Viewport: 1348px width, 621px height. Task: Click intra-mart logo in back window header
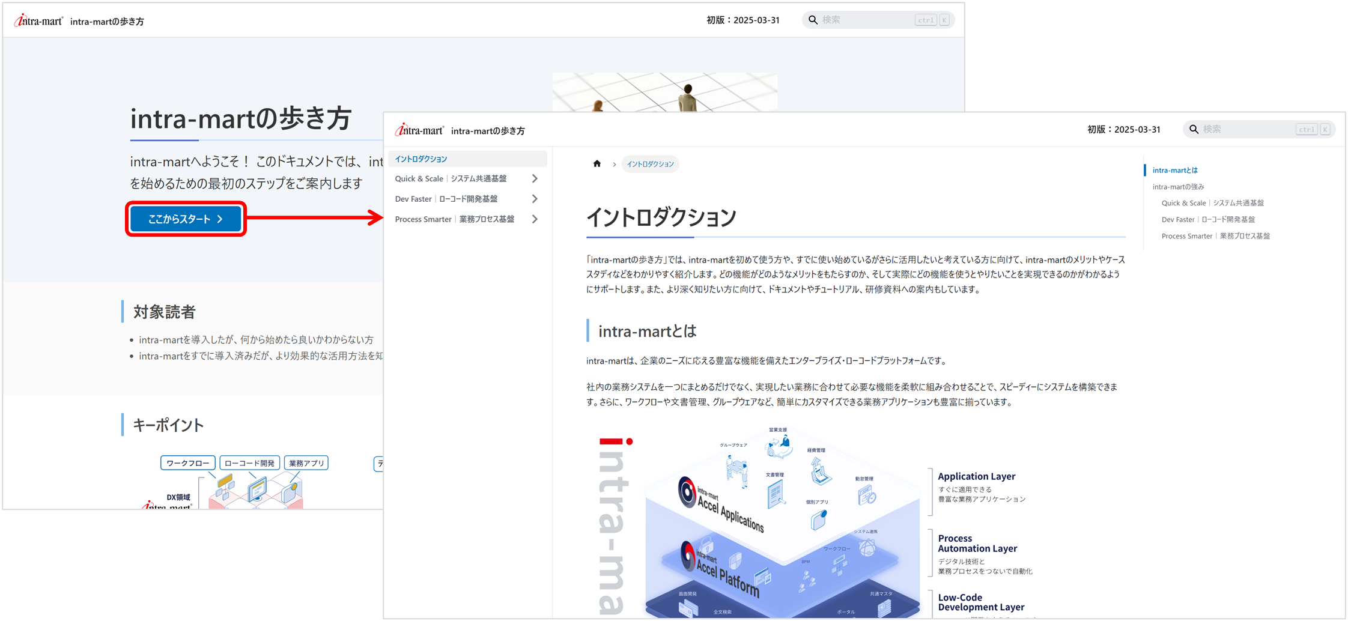tap(38, 20)
